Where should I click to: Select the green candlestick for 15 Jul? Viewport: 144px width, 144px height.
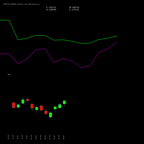[x=18, y=106]
